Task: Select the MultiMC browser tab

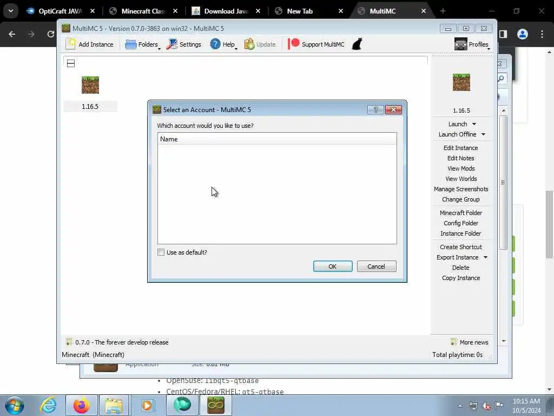Action: [392, 11]
